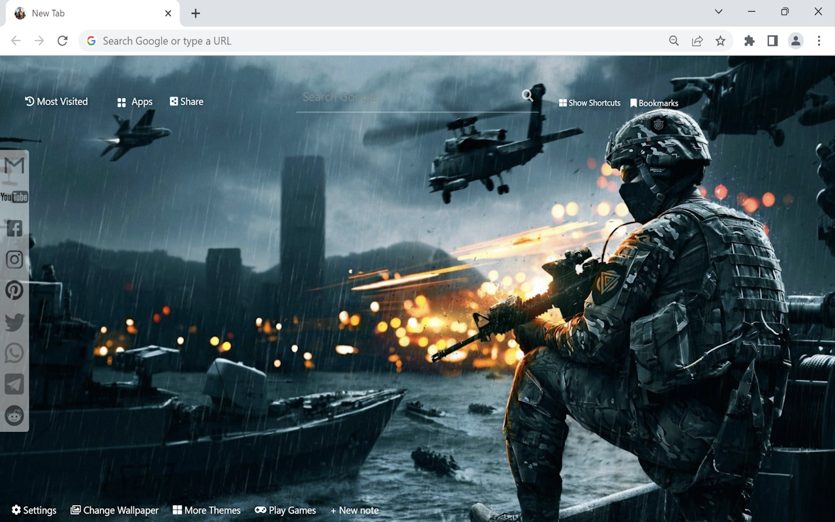Open the tab search dropdown arrow
Image resolution: width=835 pixels, height=522 pixels.
(x=718, y=12)
